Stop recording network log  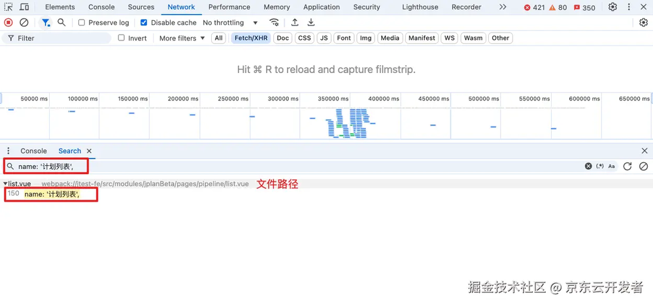[8, 22]
